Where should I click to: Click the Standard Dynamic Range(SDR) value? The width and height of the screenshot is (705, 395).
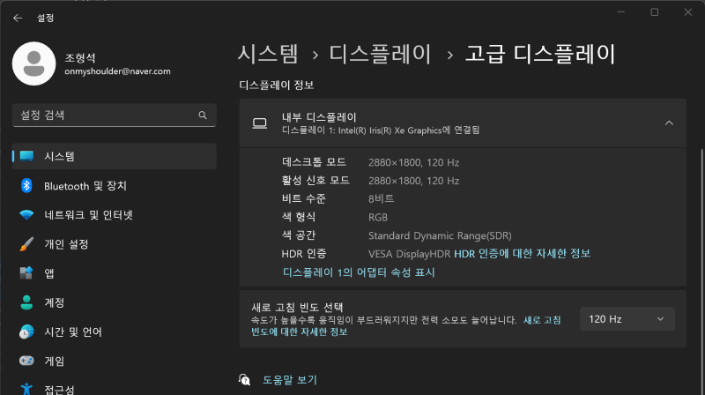point(440,235)
